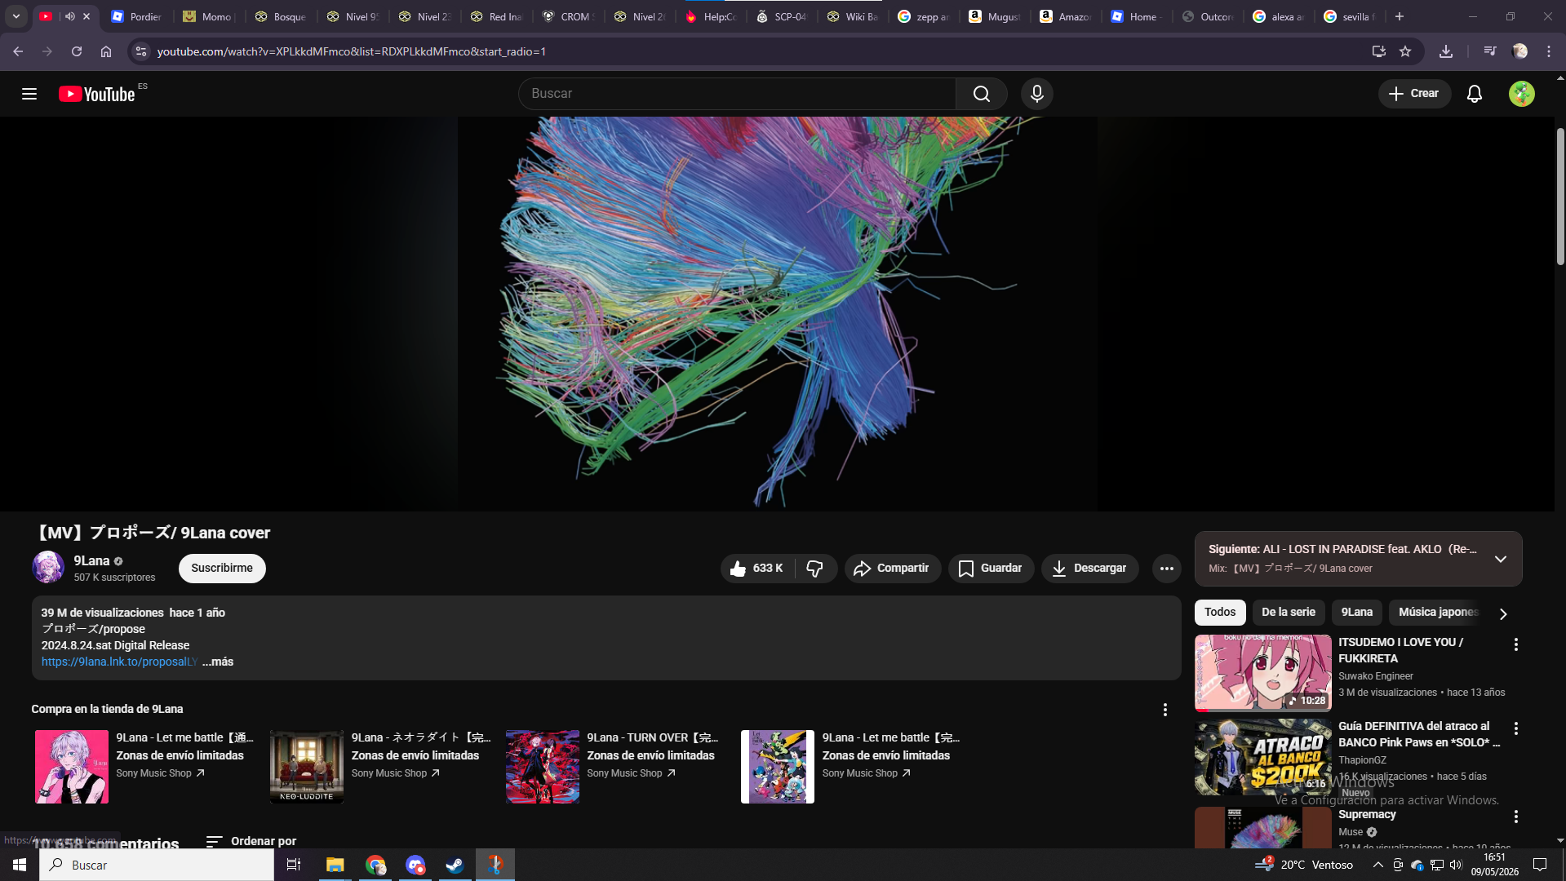Start voice search with the microphone
1566x881 pixels.
(1037, 94)
